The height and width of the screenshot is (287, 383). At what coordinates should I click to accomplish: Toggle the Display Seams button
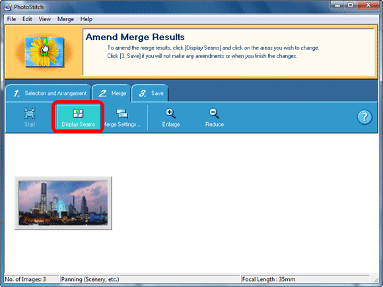[78, 117]
